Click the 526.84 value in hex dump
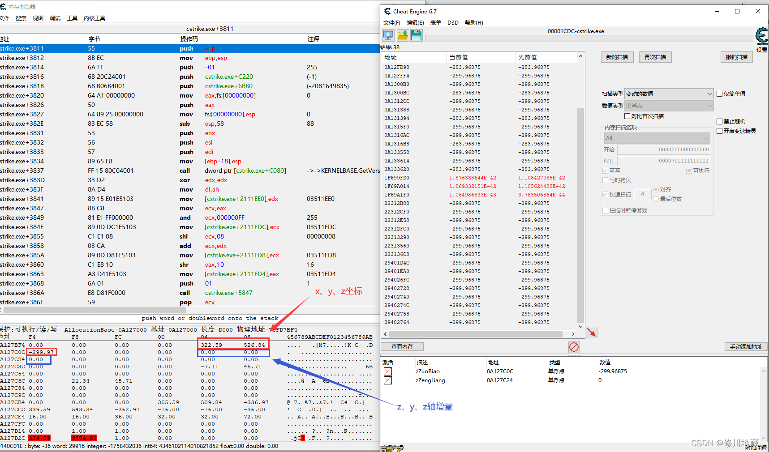Image resolution: width=769 pixels, height=452 pixels. click(x=254, y=345)
